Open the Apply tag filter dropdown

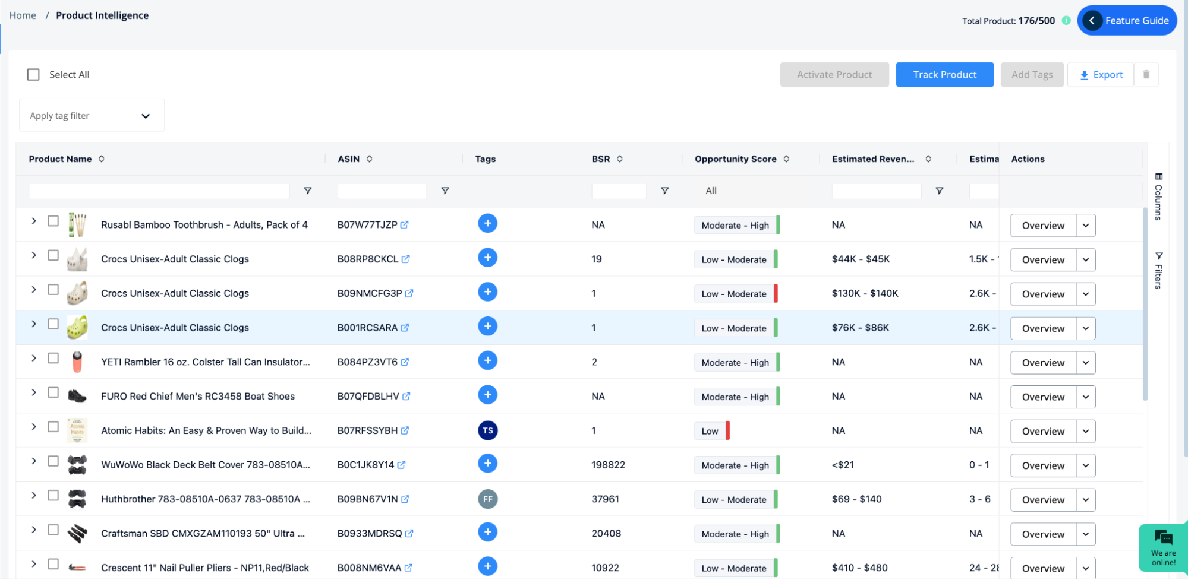click(91, 115)
